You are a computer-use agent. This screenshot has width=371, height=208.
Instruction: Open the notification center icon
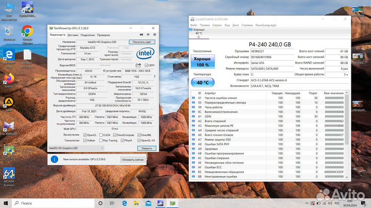(x=363, y=203)
